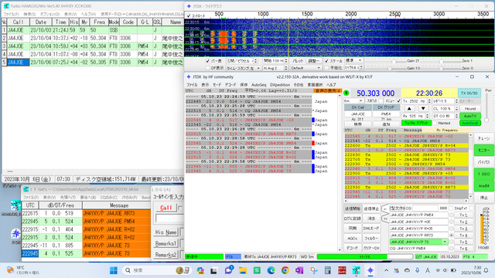
Task: Click the Tx-to-Rx bracket arrow button
Action: tap(385, 208)
